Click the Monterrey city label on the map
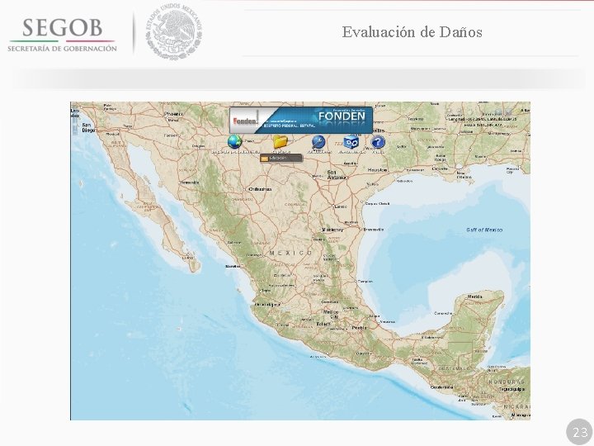The height and width of the screenshot is (446, 594). (333, 230)
